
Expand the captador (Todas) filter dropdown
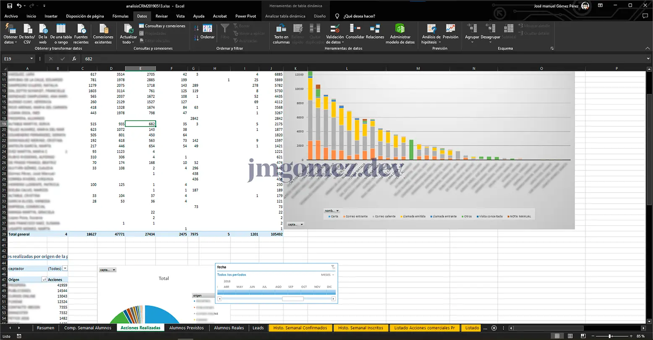click(x=65, y=269)
